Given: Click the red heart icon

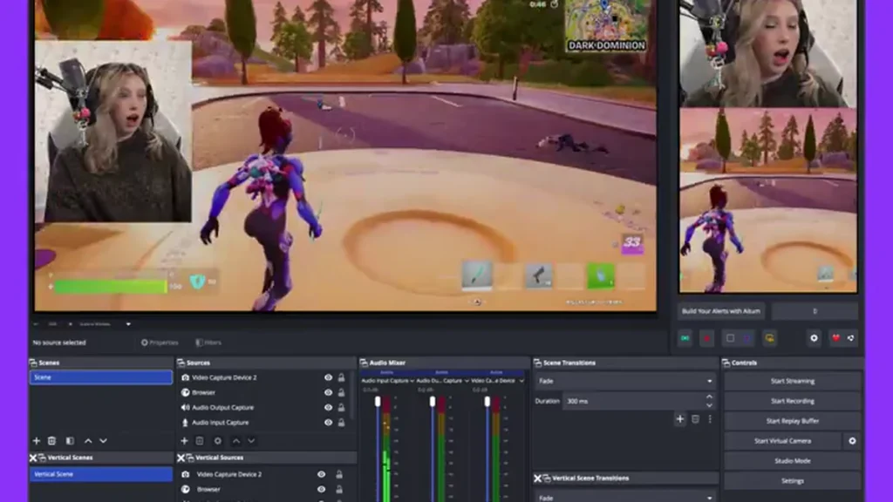Looking at the screenshot, I should click(836, 339).
